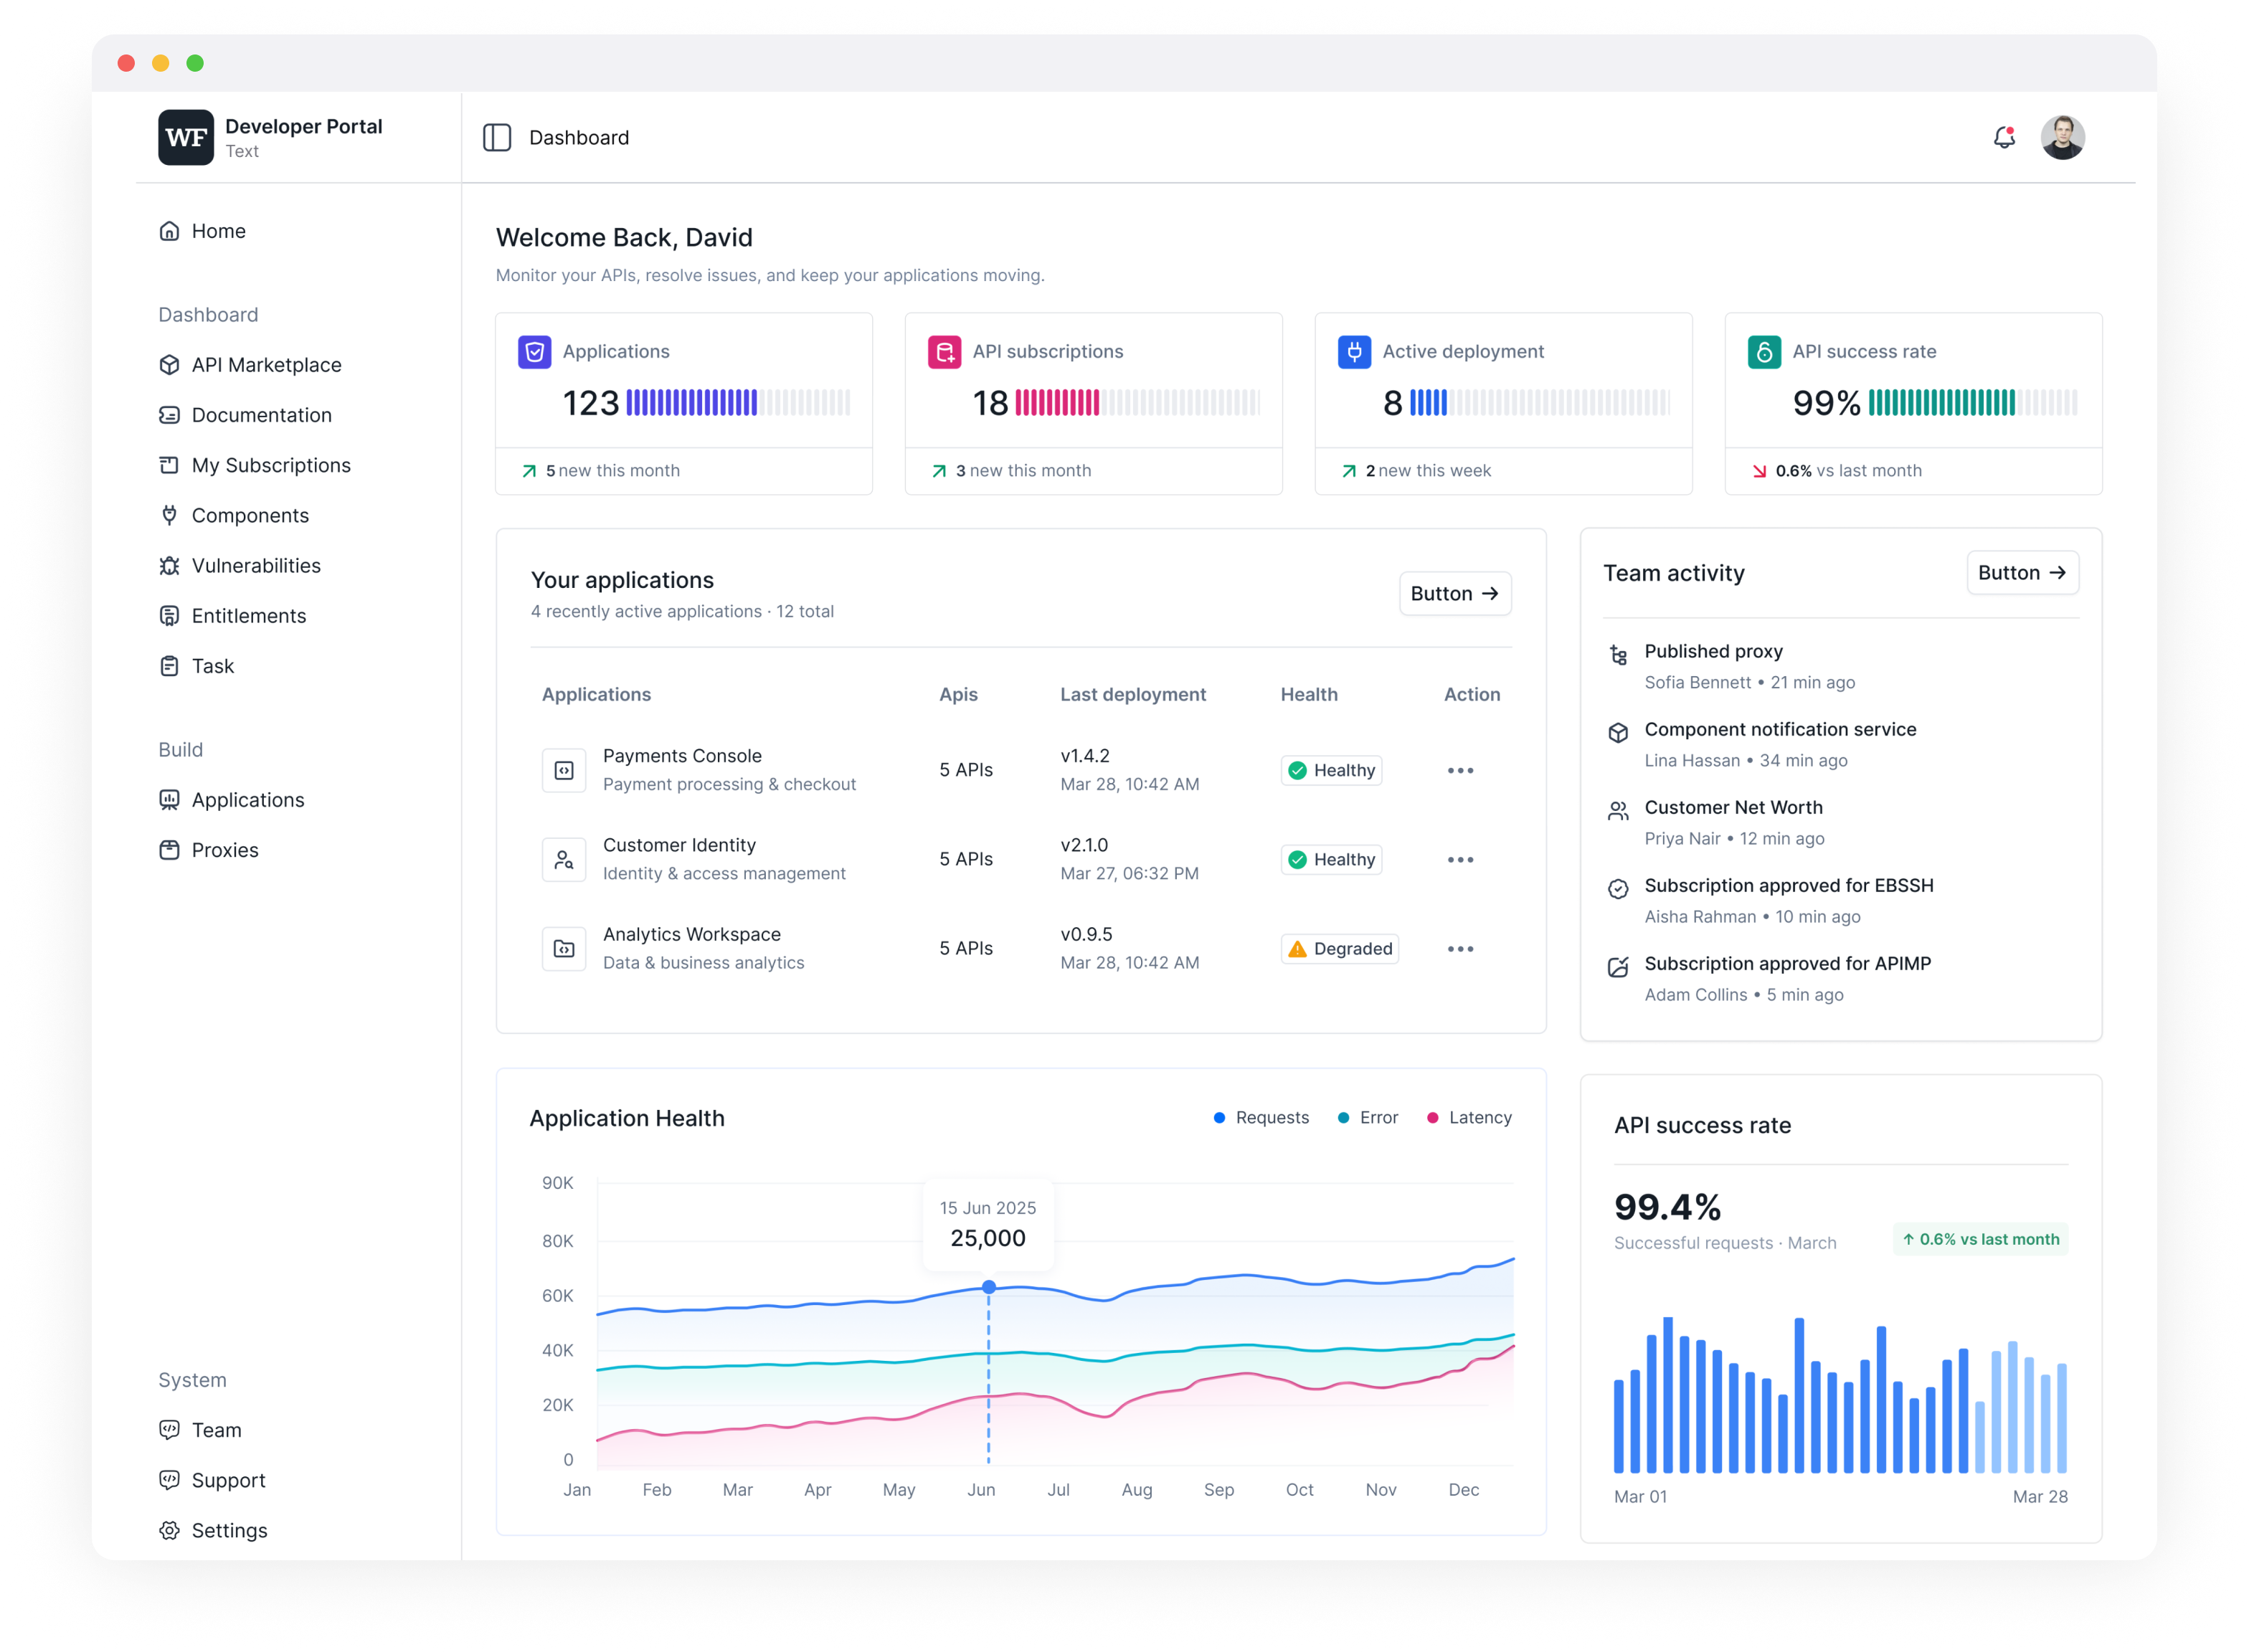This screenshot has height=1652, width=2249.
Task: Click the EBSSH subscription approved icon
Action: pos(1618,889)
